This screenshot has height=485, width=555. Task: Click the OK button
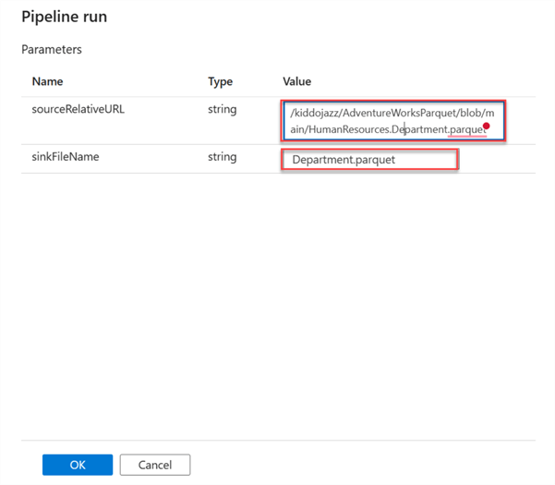pyautogui.click(x=78, y=464)
